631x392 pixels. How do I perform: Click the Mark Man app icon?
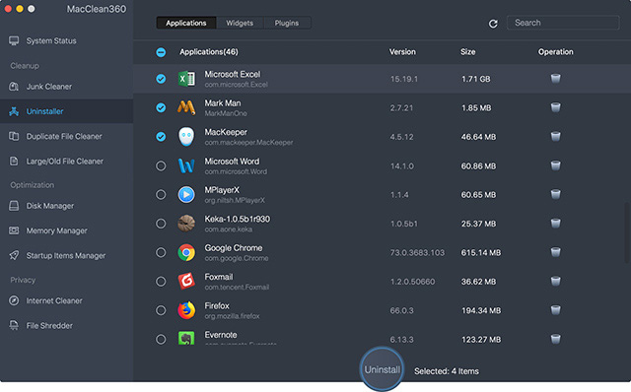click(186, 107)
